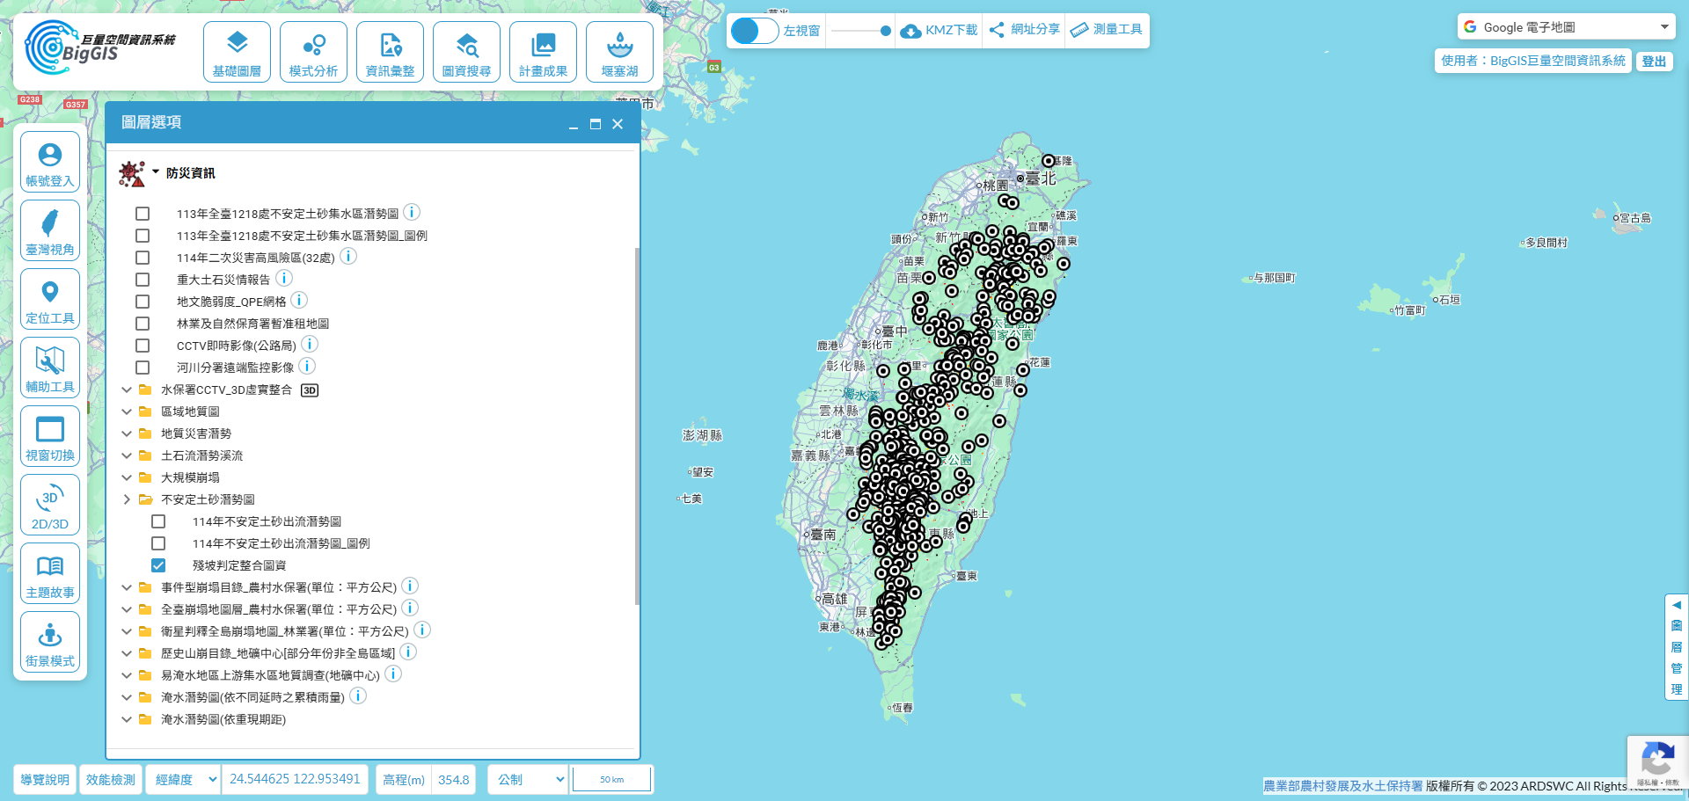The width and height of the screenshot is (1689, 801).
Task: Click the 導覽說明 guide button
Action: pyautogui.click(x=45, y=779)
